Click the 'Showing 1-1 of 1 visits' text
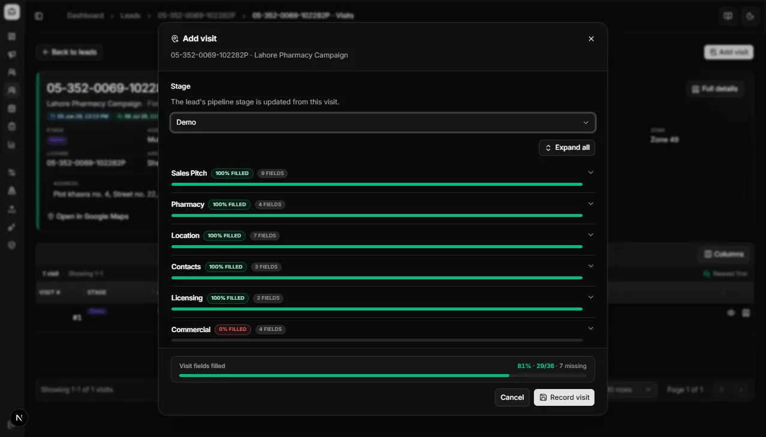The height and width of the screenshot is (437, 766). click(x=77, y=390)
